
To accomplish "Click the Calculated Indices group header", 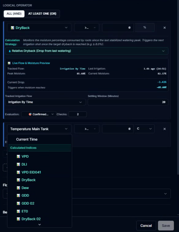I will click(39, 148).
